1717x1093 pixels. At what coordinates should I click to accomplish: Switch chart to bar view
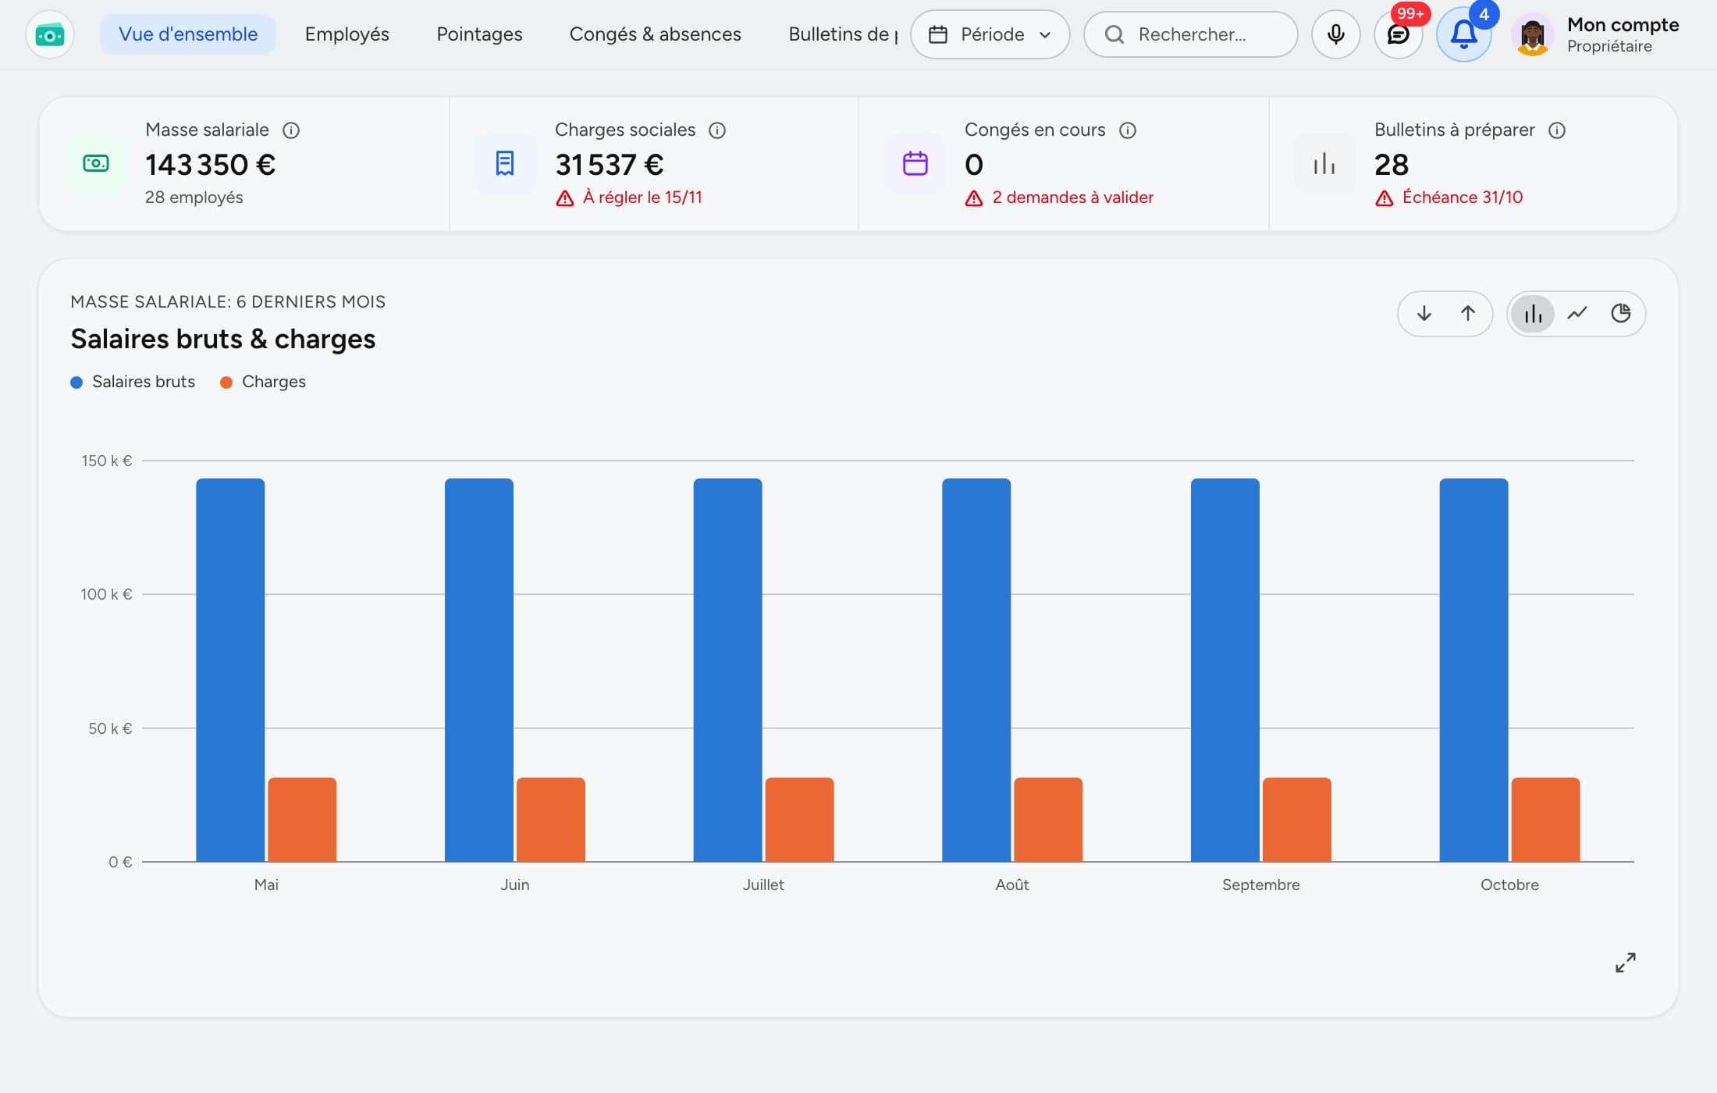tap(1533, 313)
